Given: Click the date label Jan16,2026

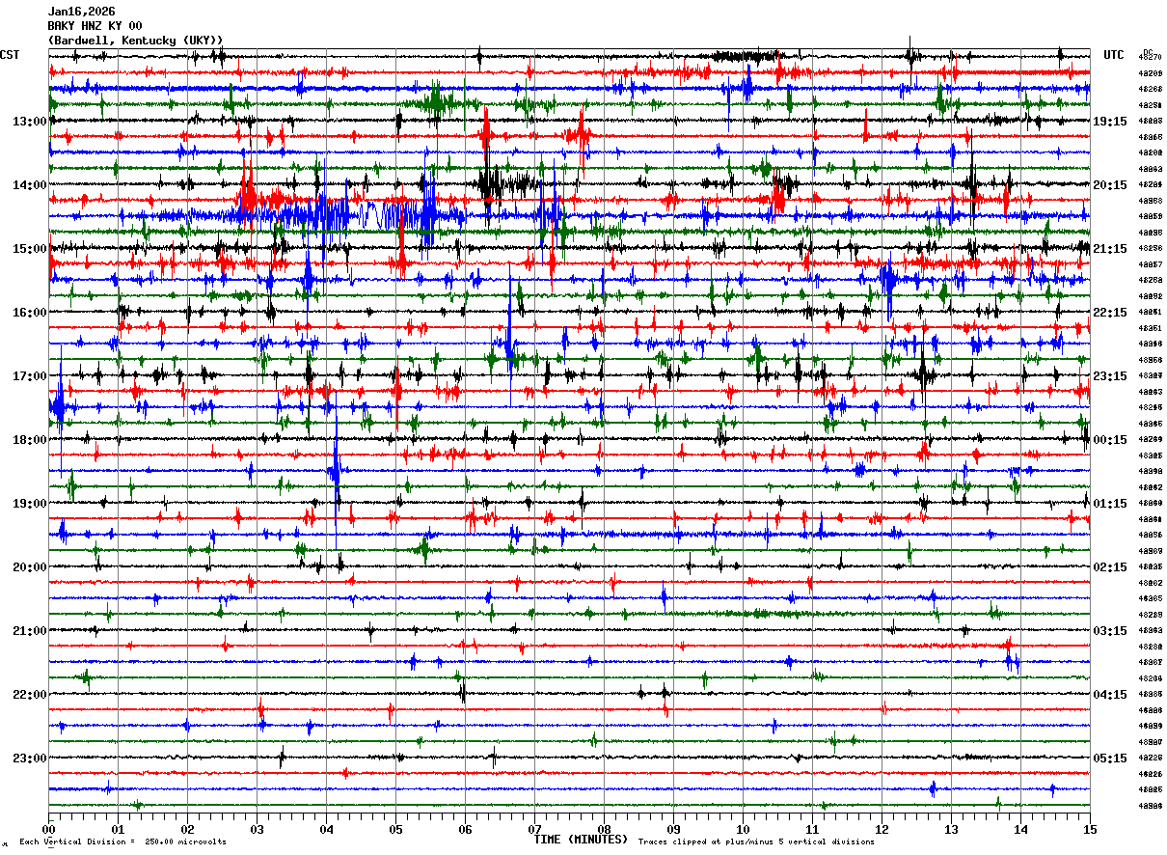Looking at the screenshot, I should point(81,12).
